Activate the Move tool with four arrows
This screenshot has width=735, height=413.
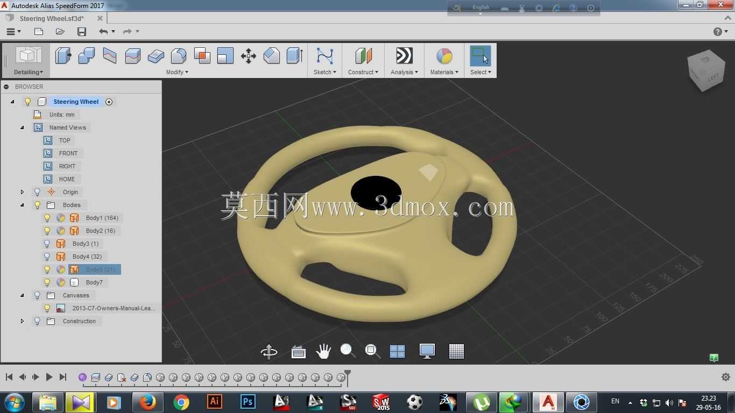tap(249, 55)
